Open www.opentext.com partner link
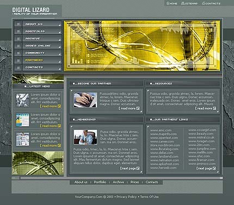Screen dimensions: 234x205 click(x=164, y=138)
